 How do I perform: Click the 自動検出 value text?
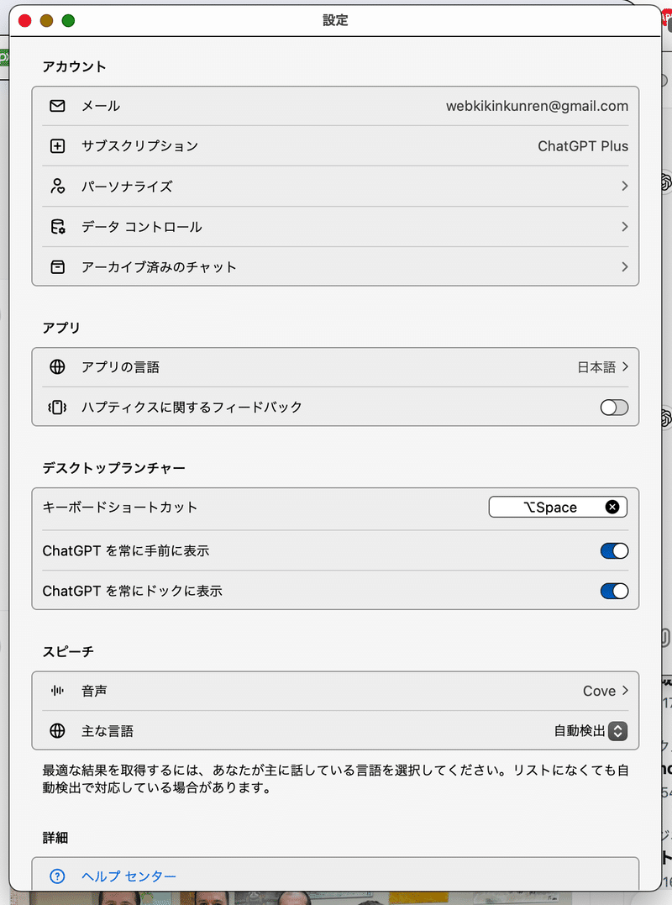click(x=580, y=731)
